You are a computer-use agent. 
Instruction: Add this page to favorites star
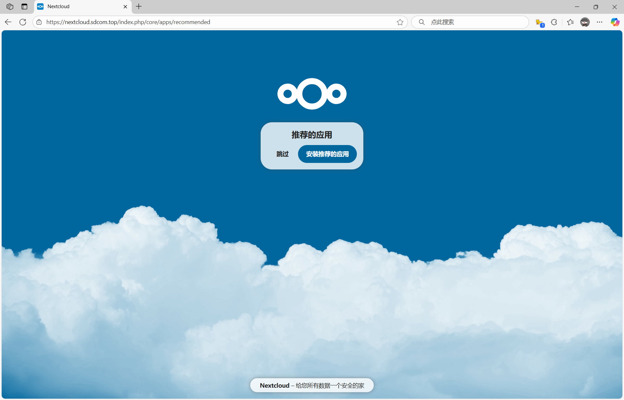[400, 22]
